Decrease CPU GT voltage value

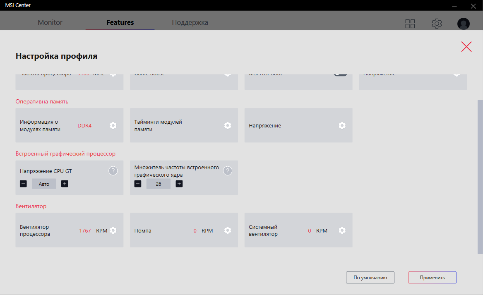coord(23,184)
